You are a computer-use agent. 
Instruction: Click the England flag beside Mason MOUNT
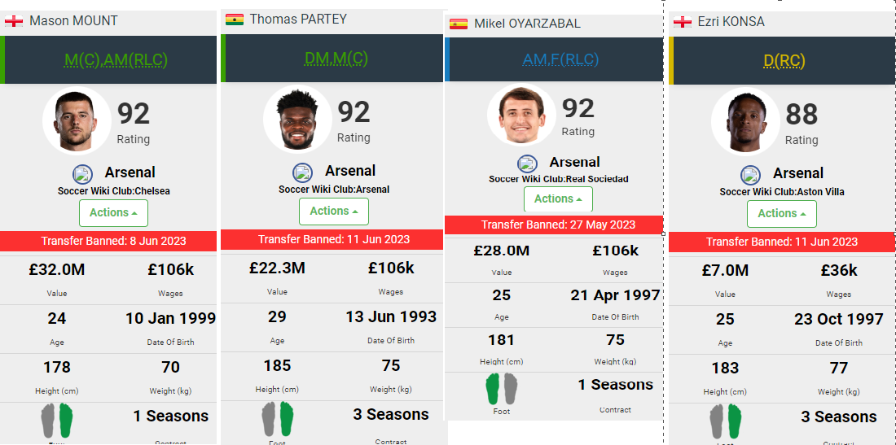[13, 21]
